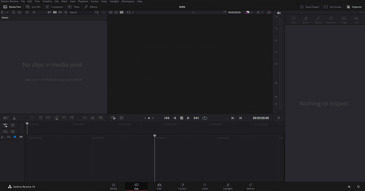The height and width of the screenshot is (191, 365).
Task: Click the Relink Media chain icon
Action: point(34,12)
